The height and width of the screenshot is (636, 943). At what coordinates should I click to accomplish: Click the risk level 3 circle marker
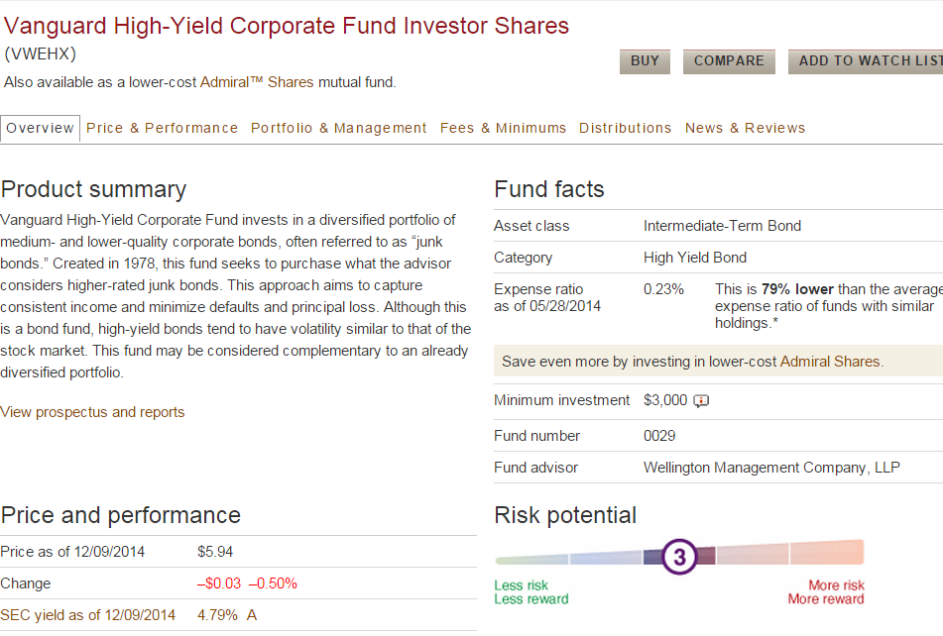[679, 557]
